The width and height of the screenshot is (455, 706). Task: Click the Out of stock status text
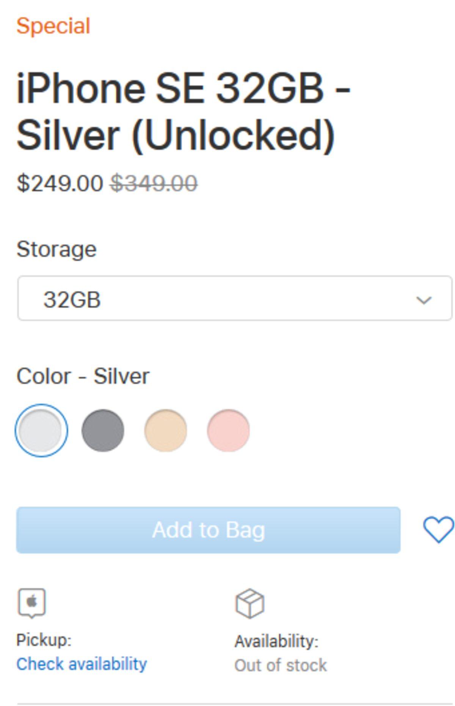click(x=281, y=665)
